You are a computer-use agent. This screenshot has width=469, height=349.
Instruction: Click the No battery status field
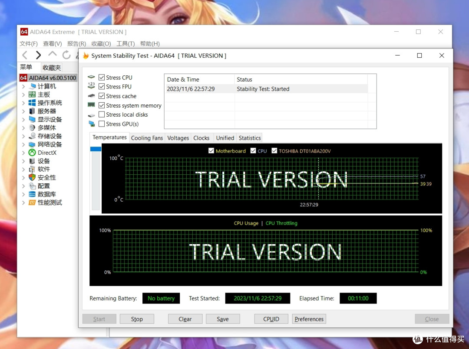coord(161,298)
